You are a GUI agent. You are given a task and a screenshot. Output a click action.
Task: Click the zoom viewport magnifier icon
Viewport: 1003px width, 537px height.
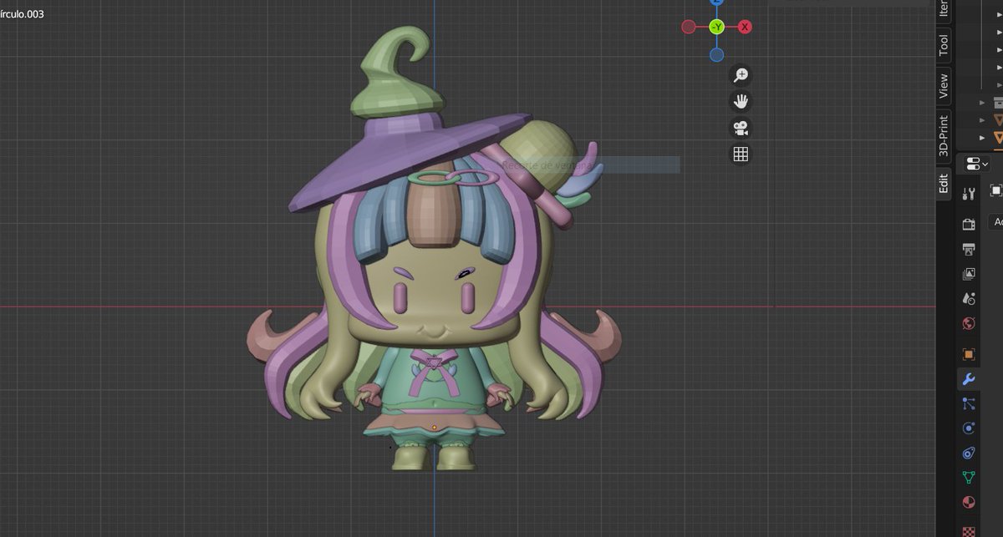point(741,75)
